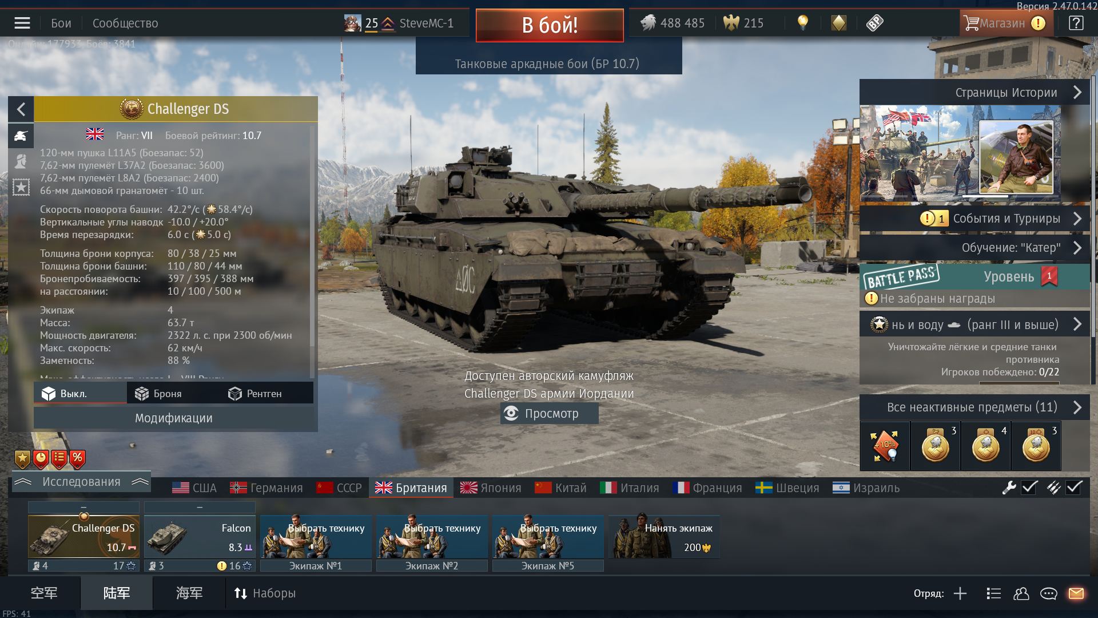Open the contacts friends icon
This screenshot has width=1098, height=618.
(x=1021, y=593)
